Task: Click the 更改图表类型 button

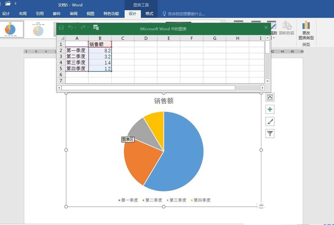Action: 306,30
